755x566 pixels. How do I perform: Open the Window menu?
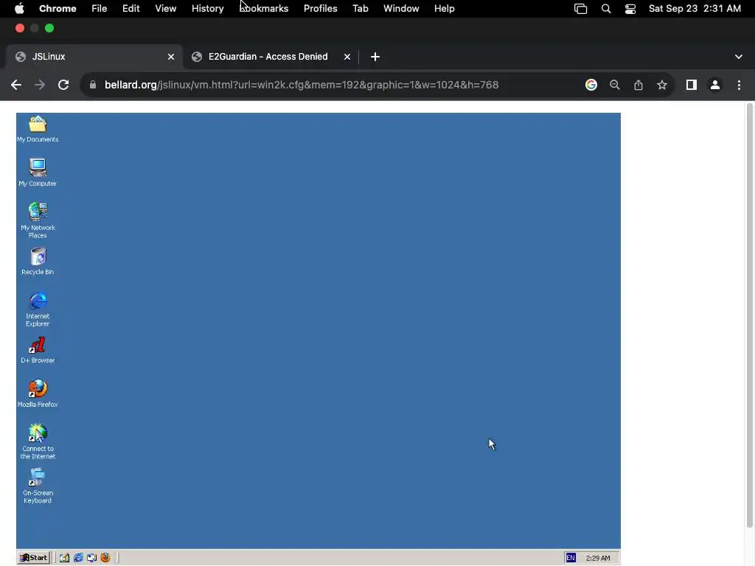[x=401, y=9]
